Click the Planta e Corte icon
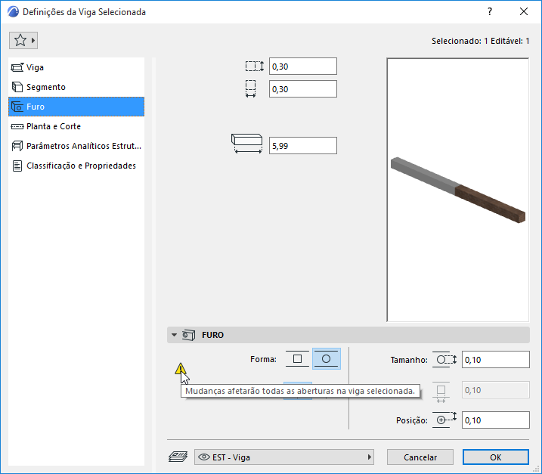This screenshot has height=474, width=542. click(17, 126)
